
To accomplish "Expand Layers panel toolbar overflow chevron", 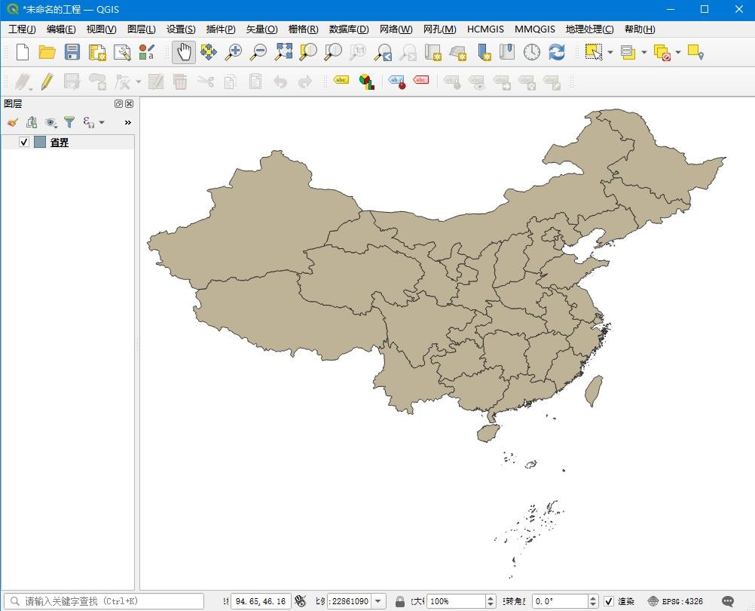I will (127, 122).
